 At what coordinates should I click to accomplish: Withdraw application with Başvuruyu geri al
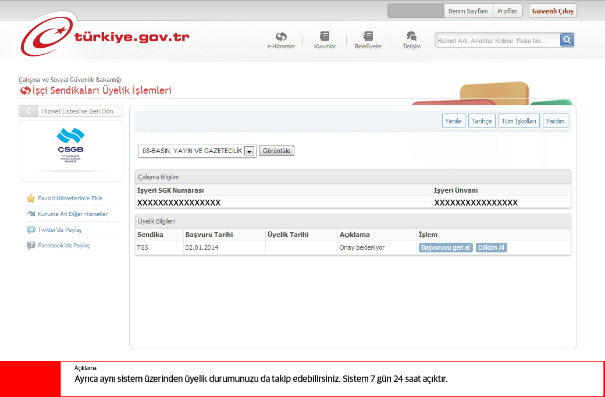[x=445, y=247]
